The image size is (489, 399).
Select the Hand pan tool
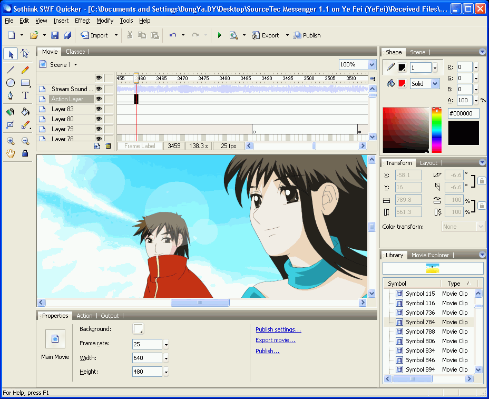pos(11,153)
